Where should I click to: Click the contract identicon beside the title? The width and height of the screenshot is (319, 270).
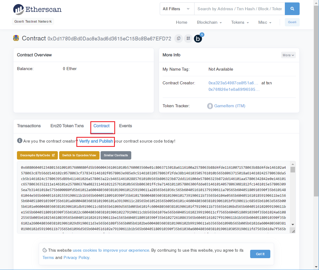16,38
